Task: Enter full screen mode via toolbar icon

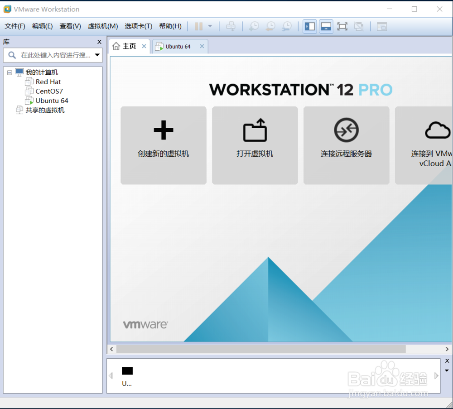Action: click(342, 27)
